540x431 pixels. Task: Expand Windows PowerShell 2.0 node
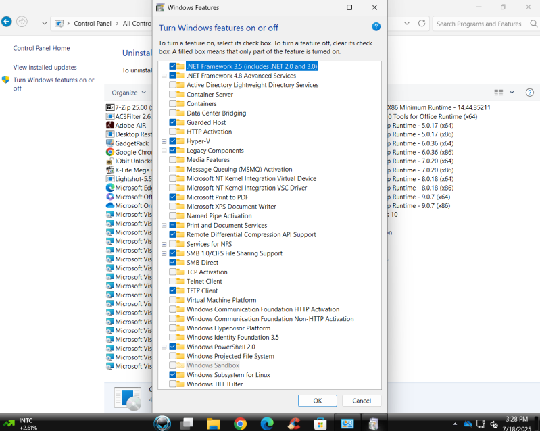164,347
